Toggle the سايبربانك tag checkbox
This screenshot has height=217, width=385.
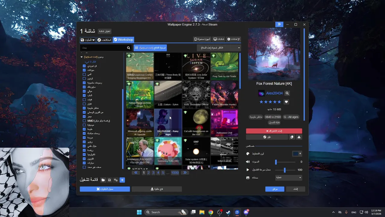pos(84,87)
